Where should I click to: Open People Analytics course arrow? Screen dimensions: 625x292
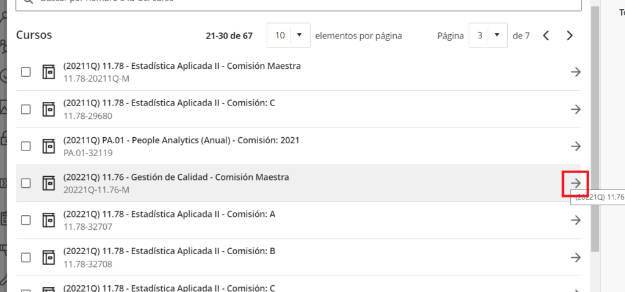point(576,146)
